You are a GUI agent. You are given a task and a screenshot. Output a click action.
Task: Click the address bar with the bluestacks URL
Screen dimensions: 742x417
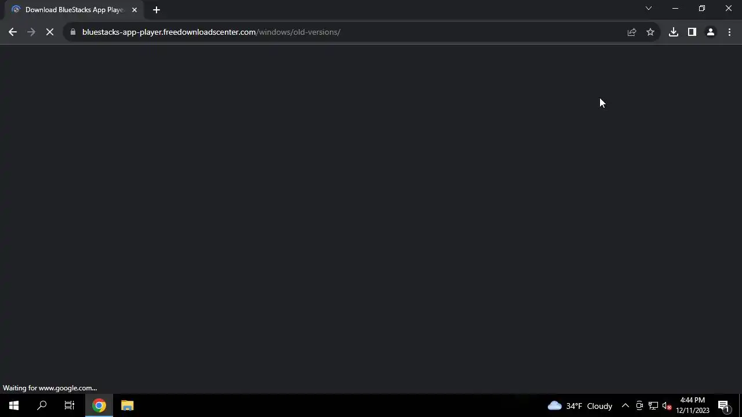click(x=348, y=32)
